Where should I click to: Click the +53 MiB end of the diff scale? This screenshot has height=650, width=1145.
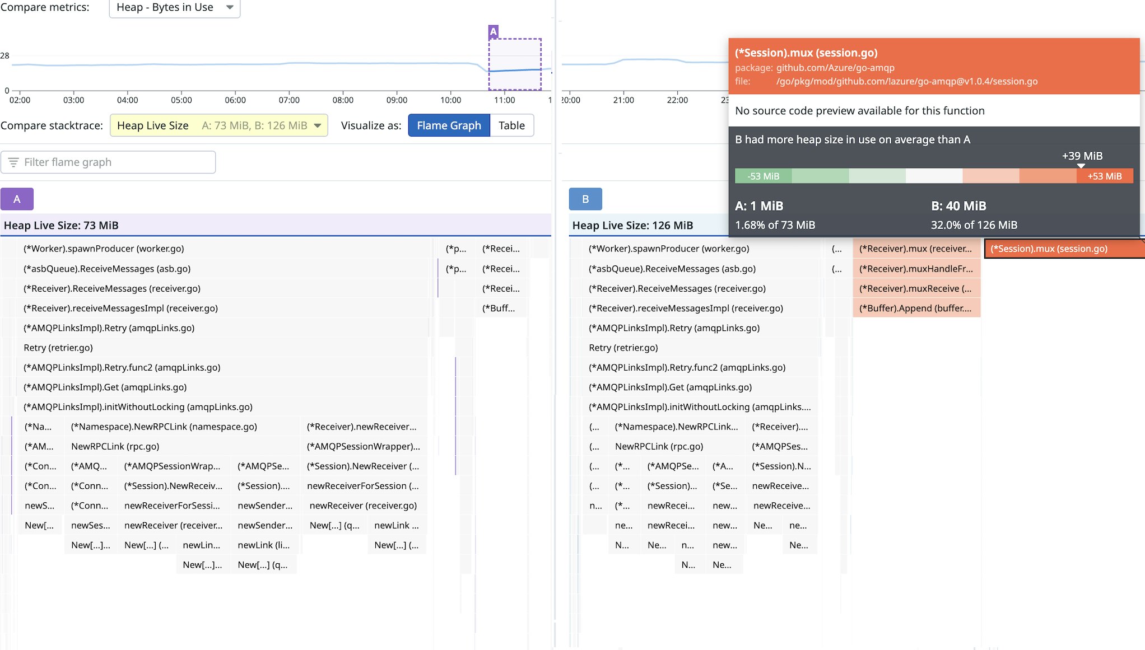[1104, 176]
